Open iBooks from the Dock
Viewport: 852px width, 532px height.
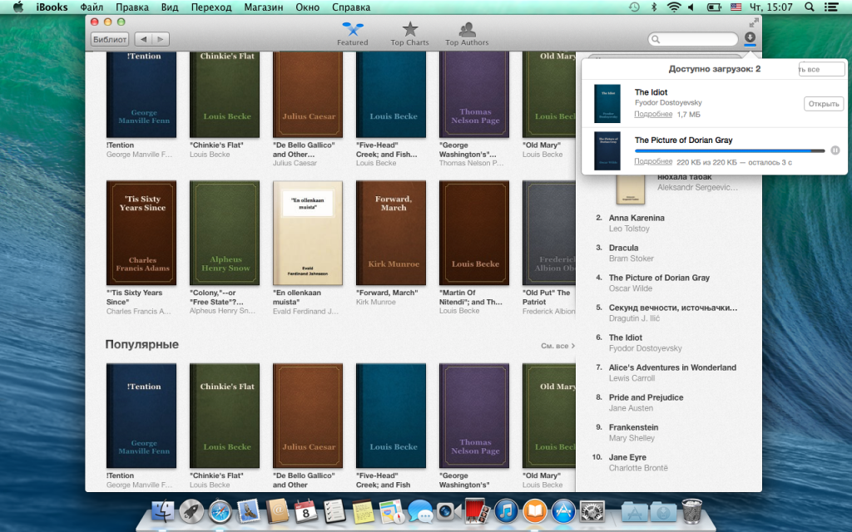534,510
